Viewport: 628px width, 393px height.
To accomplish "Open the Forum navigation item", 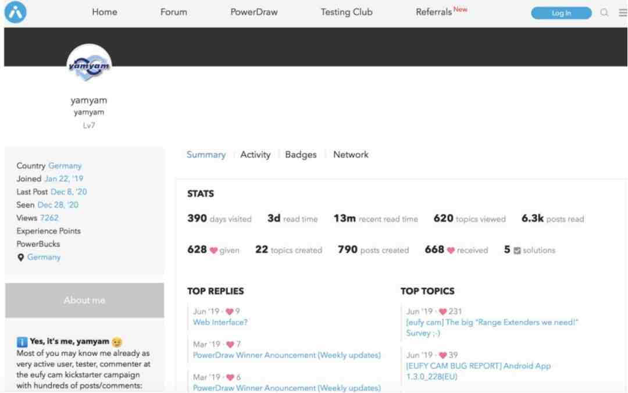I will pyautogui.click(x=173, y=12).
